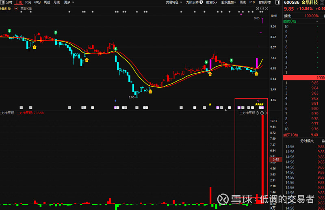Open the F10 company info page
This screenshot has width=325, height=210.
pyautogui.click(x=252, y=2)
